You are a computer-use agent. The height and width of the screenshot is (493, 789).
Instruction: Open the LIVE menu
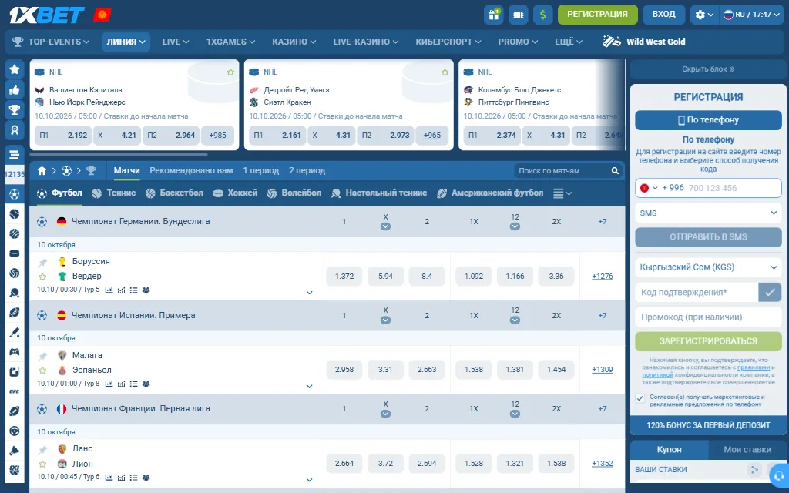pyautogui.click(x=176, y=42)
